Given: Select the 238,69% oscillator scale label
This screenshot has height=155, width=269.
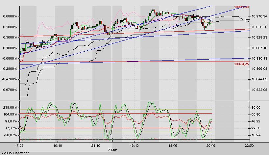Looking at the screenshot, I should pyautogui.click(x=10, y=108).
